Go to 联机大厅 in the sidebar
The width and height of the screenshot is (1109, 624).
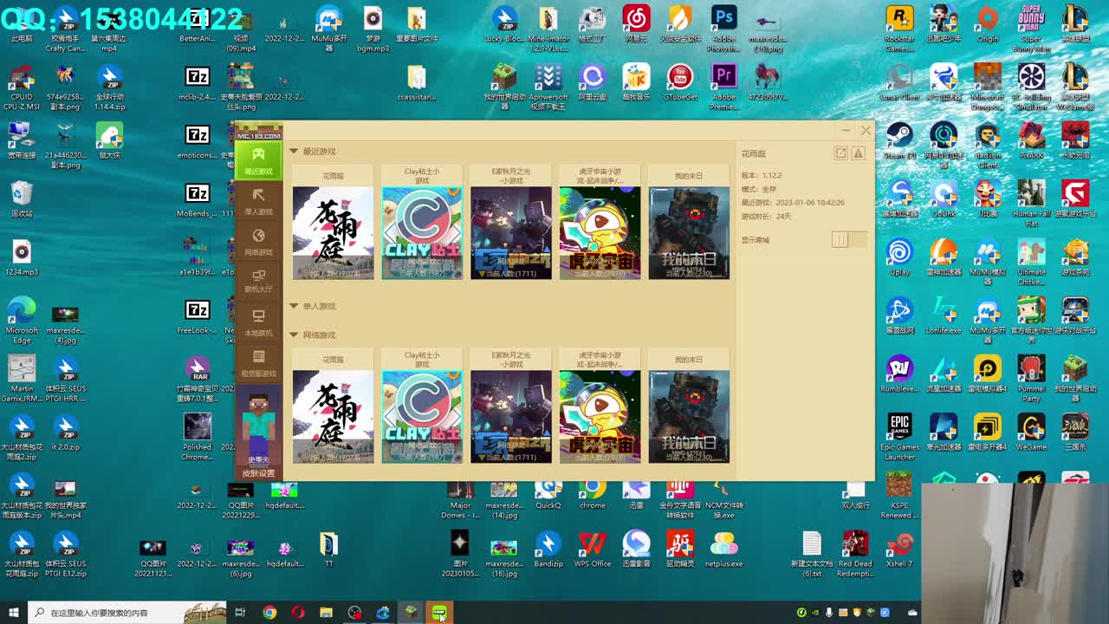(x=258, y=281)
